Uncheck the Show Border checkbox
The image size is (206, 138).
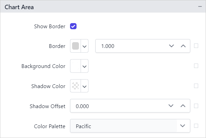73,26
